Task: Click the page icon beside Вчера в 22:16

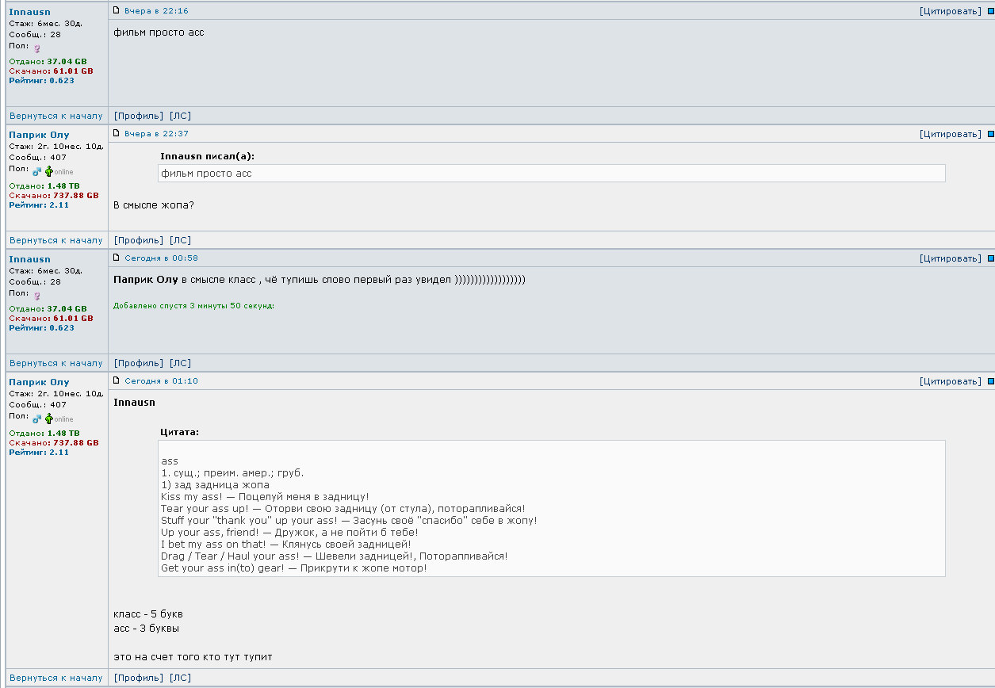Action: click(117, 10)
